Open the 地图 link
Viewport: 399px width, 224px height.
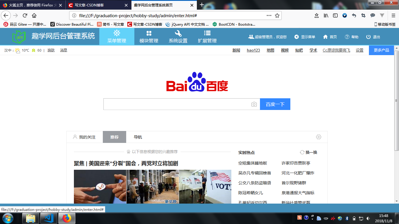[270, 50]
